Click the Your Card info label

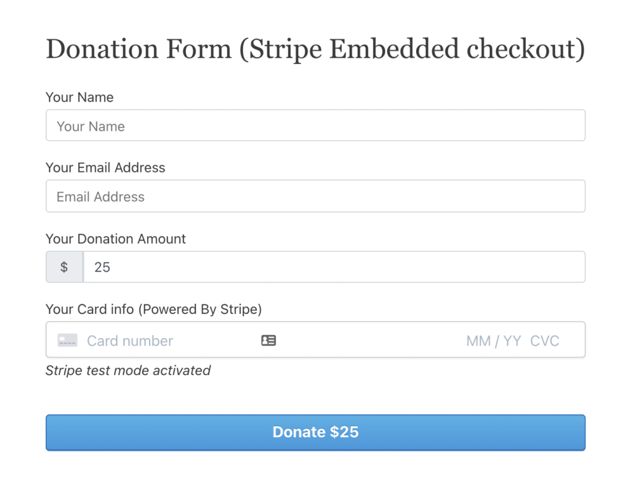point(154,309)
